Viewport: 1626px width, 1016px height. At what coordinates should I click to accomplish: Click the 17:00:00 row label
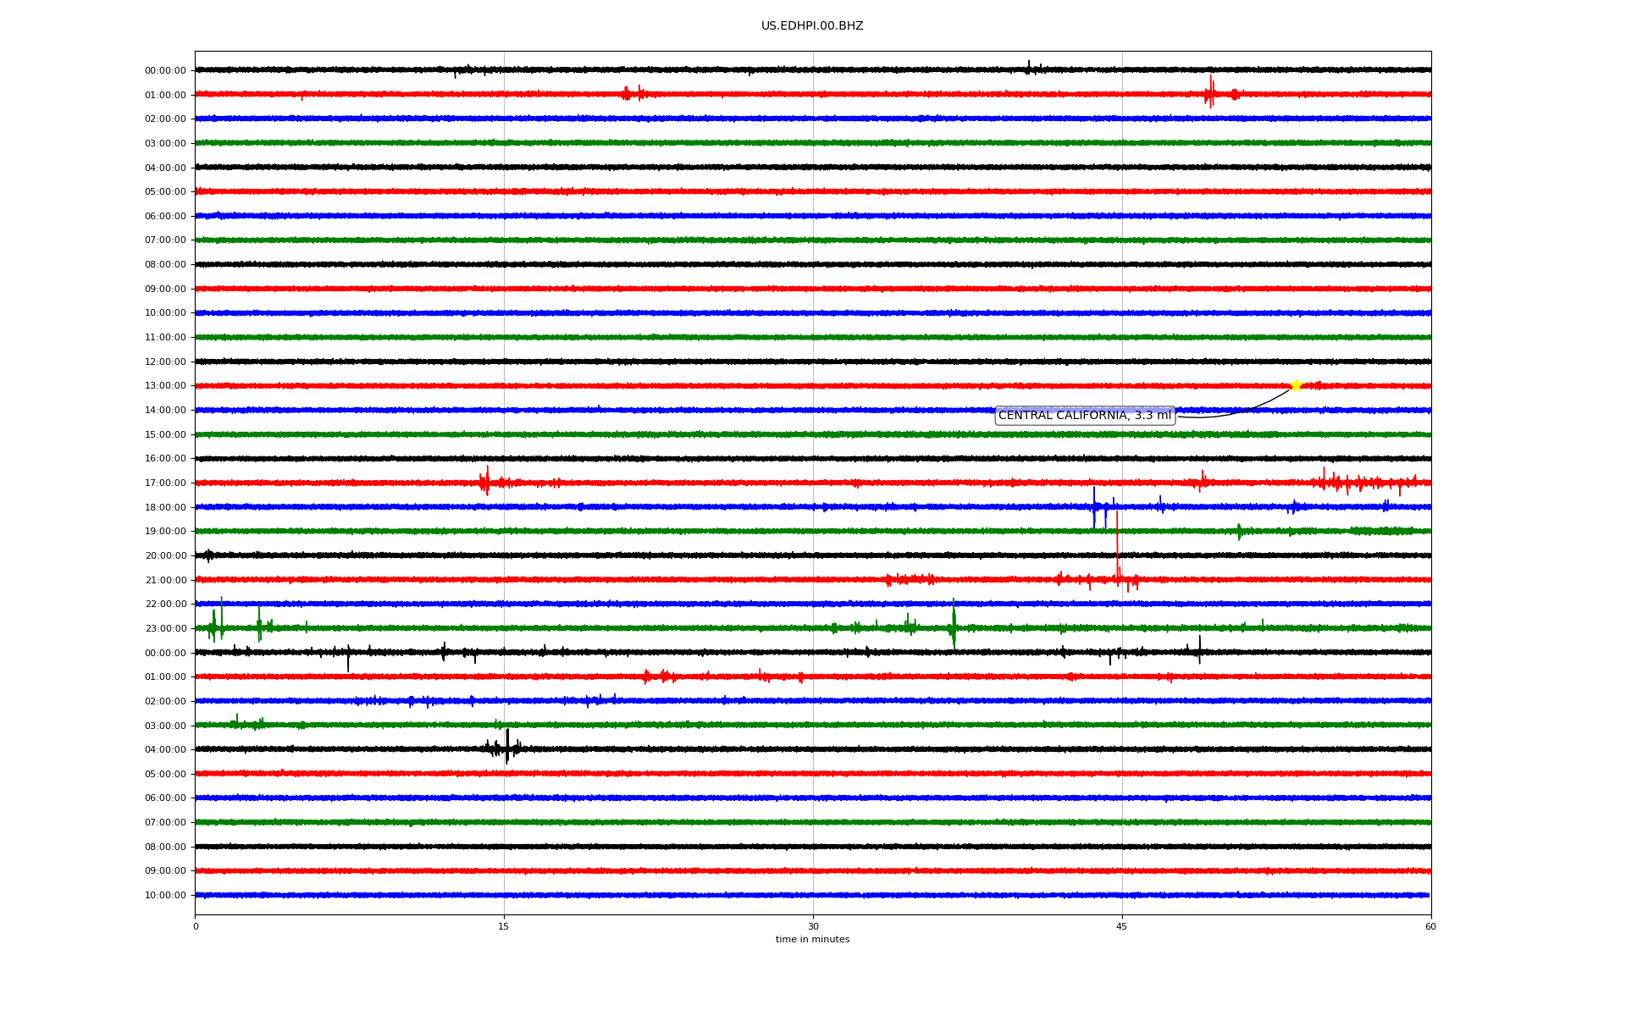pyautogui.click(x=165, y=483)
